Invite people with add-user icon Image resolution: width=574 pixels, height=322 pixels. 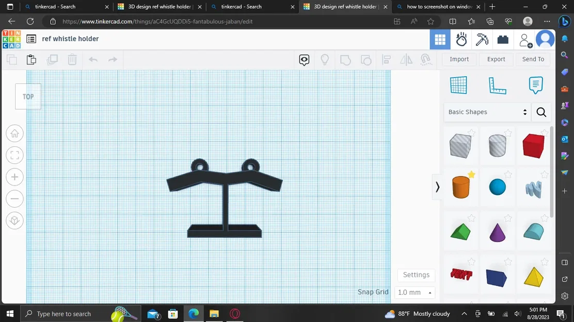point(525,40)
